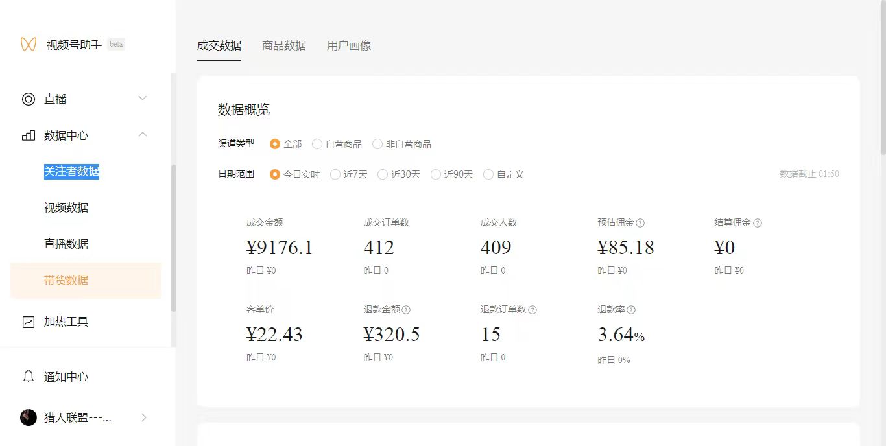
Task: Switch to the 用户画像 tab
Action: click(349, 45)
